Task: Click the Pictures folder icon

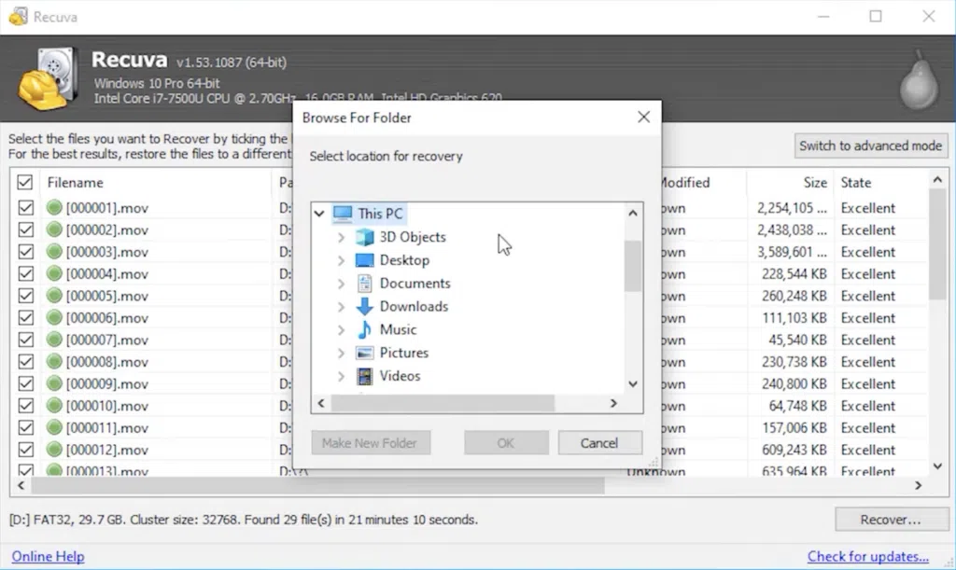Action: (x=365, y=354)
